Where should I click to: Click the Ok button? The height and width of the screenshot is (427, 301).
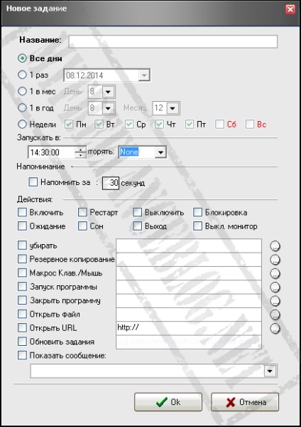(168, 402)
